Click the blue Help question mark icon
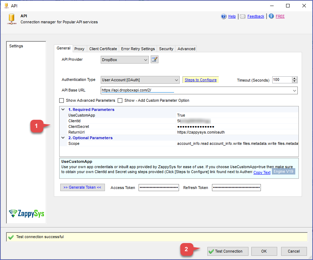Screen dimensions: 313x260 click(x=224, y=16)
